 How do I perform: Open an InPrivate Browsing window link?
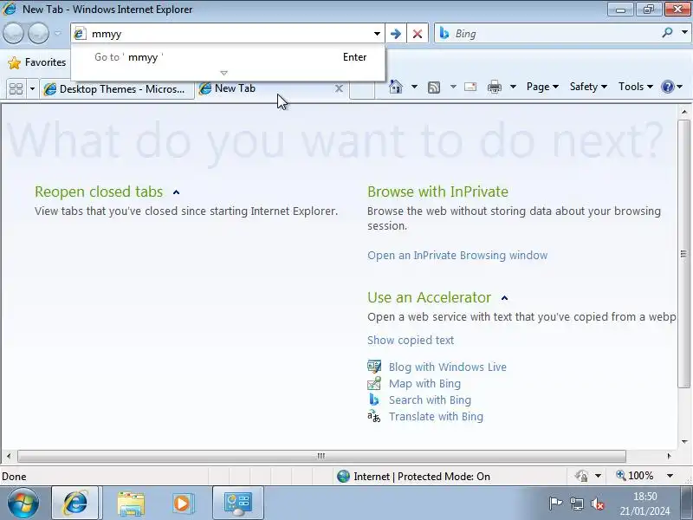point(457,256)
